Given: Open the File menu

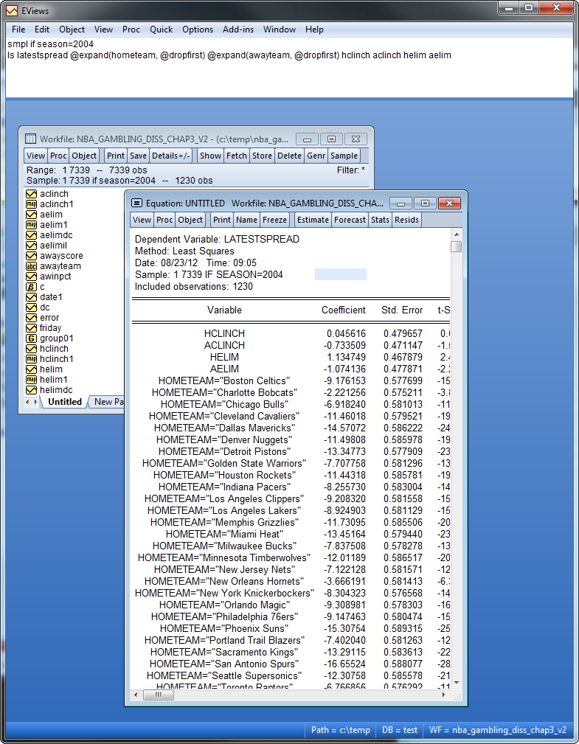Looking at the screenshot, I should [x=18, y=29].
